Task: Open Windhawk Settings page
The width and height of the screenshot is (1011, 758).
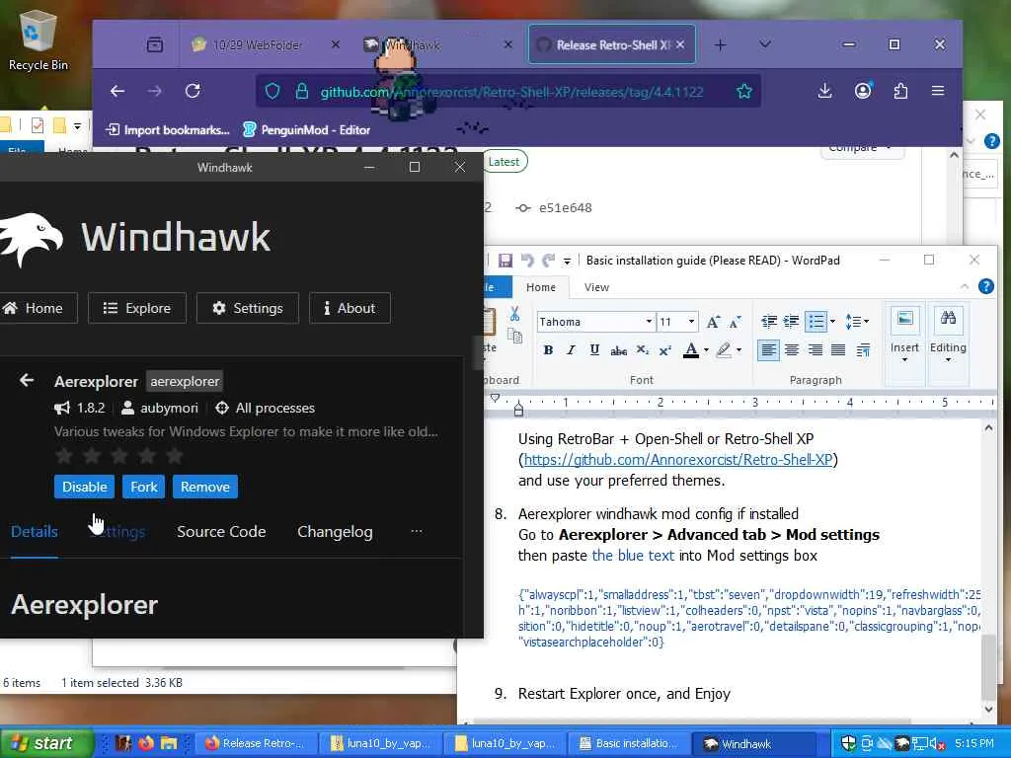Action: [x=248, y=308]
